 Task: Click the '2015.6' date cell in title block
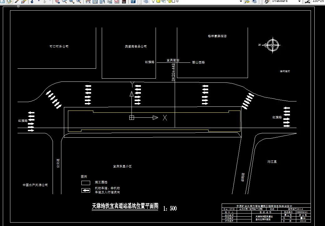[303, 221]
